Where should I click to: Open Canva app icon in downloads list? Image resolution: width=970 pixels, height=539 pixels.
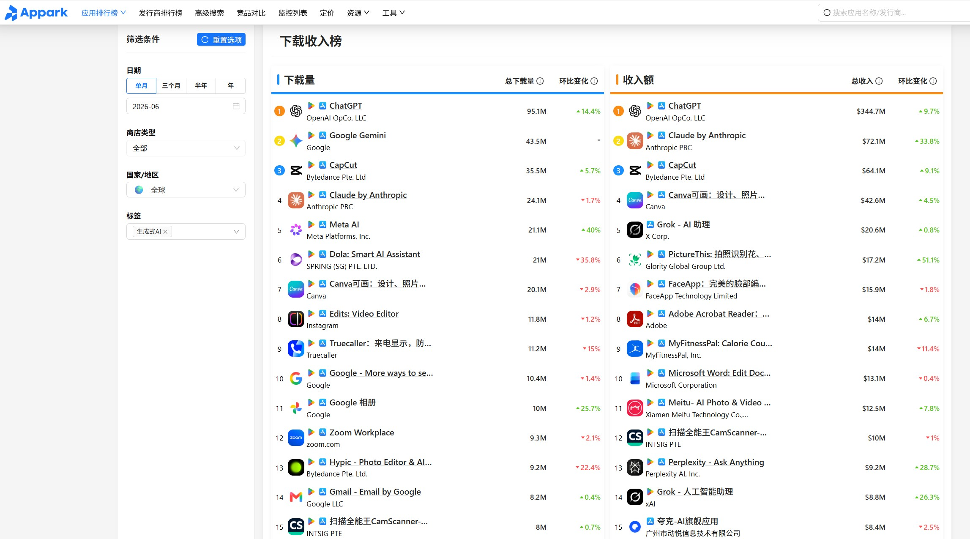pos(296,289)
